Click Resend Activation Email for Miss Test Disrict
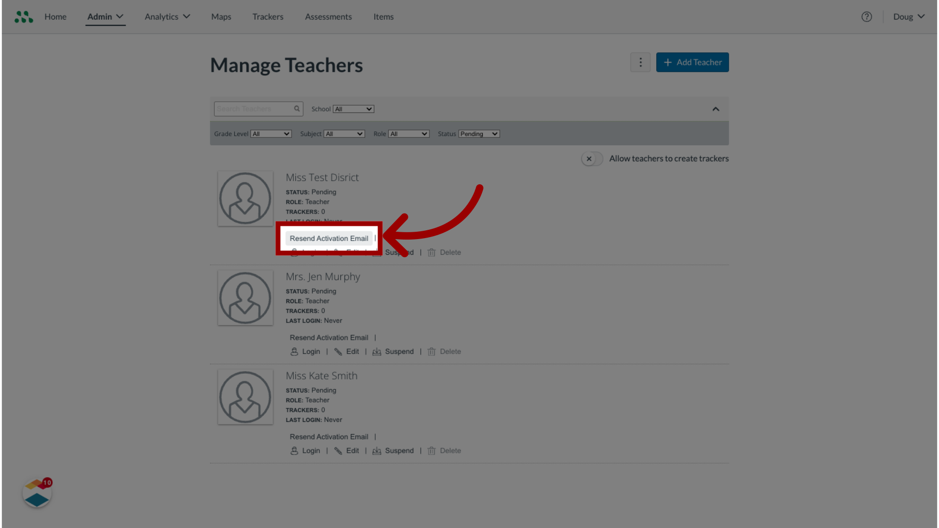Viewport: 939px width, 528px height. coord(329,238)
